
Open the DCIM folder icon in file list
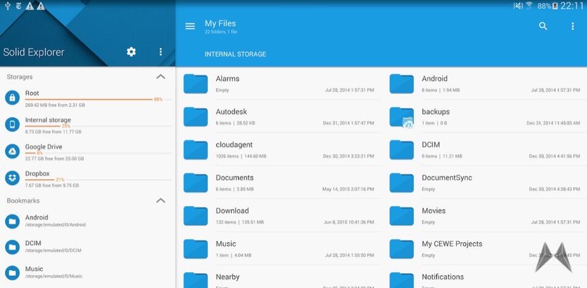tap(401, 150)
